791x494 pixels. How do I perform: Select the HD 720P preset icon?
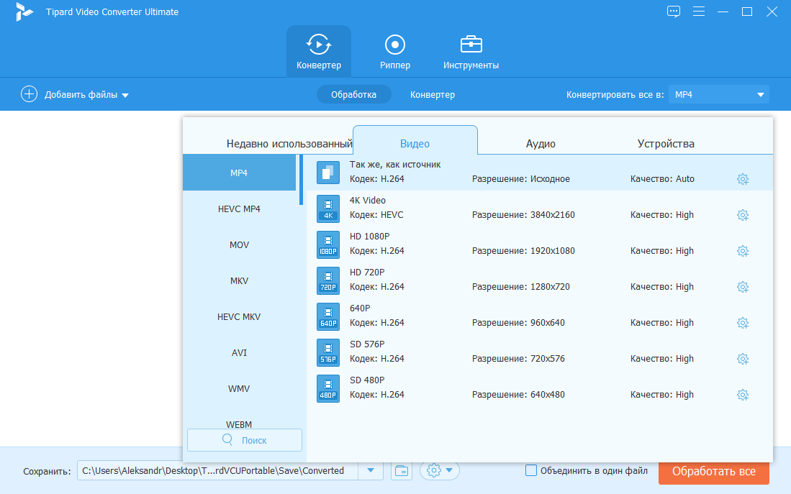coord(327,280)
